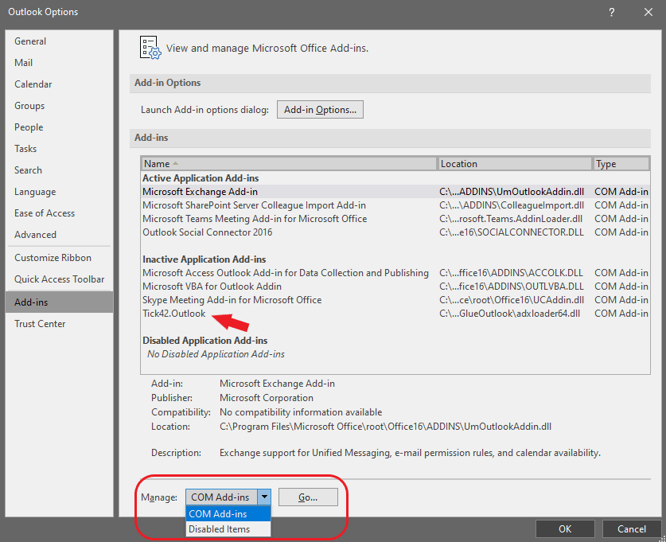Click the OUTLVBA.DLL location cell
This screenshot has width=666, height=542.
point(512,287)
